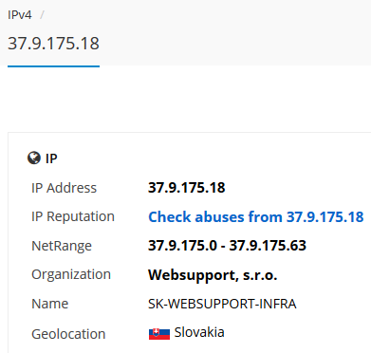Click the Slovakia flag icon
Viewport: 371px width, 353px height.
point(159,333)
